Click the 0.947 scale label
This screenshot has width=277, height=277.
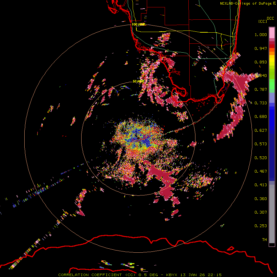(261, 48)
